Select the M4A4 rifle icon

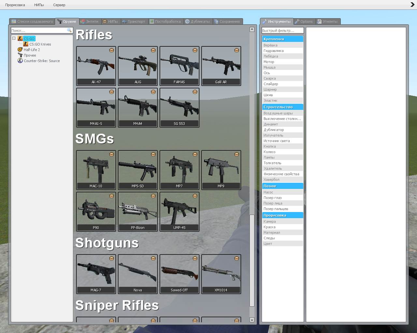tap(138, 108)
